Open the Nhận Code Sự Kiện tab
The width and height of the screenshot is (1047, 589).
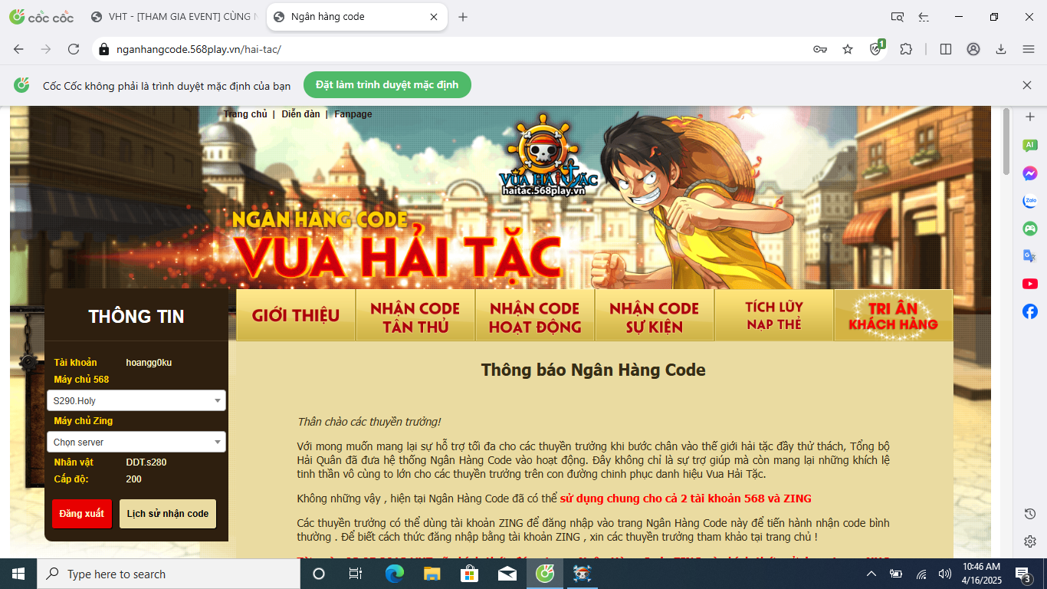(655, 315)
